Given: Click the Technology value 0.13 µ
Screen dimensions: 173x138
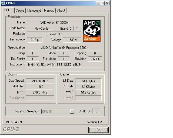Looking at the screenshot, I should click(x=35, y=40).
